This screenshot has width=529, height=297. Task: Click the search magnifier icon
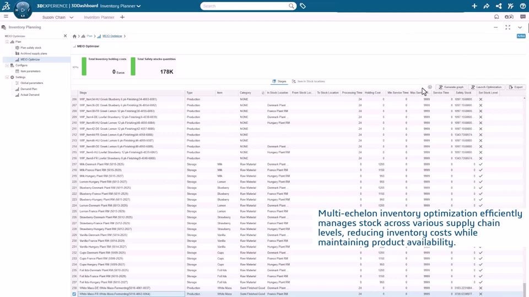291,5
